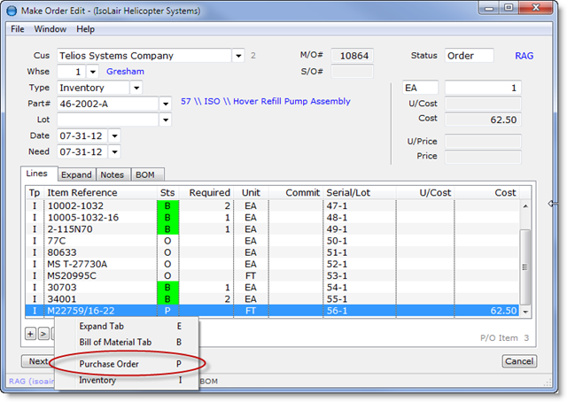Open the Need date picker dropdown

[x=114, y=151]
